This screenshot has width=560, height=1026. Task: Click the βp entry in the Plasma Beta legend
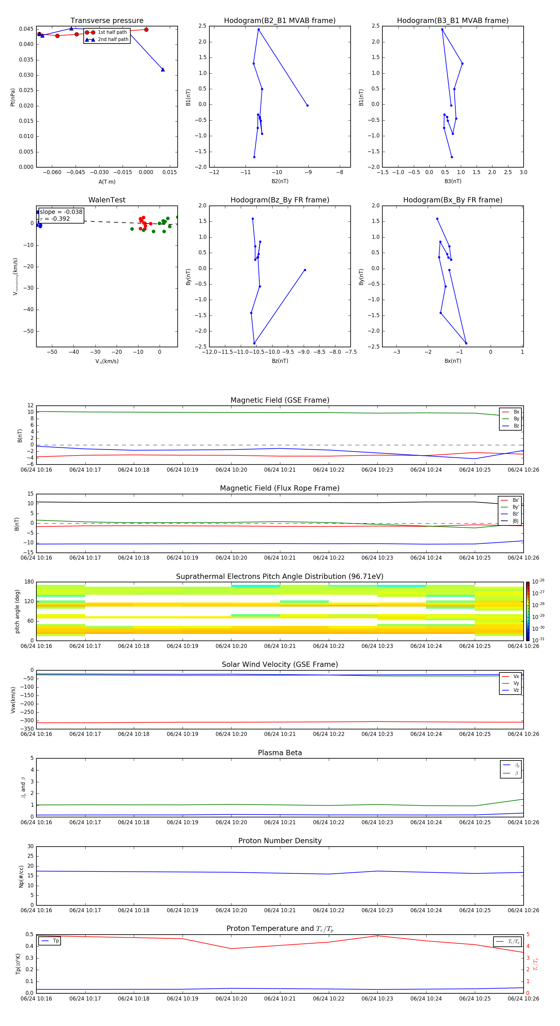click(x=511, y=765)
